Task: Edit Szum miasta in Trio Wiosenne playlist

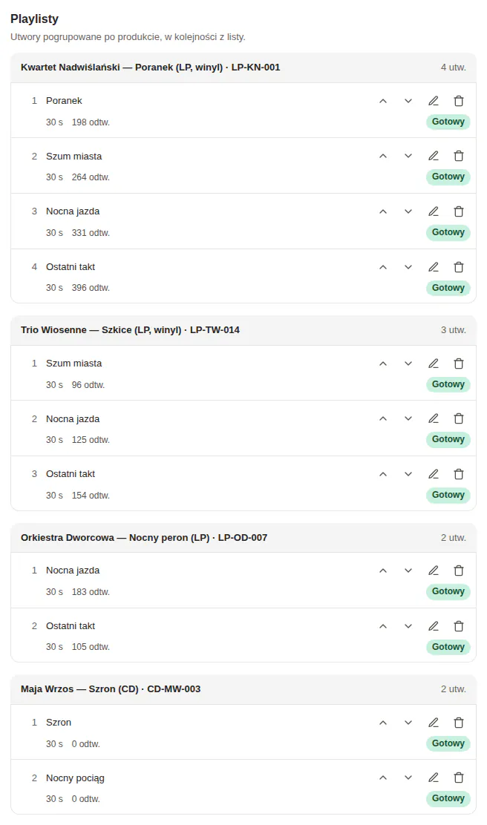Action: coord(434,364)
